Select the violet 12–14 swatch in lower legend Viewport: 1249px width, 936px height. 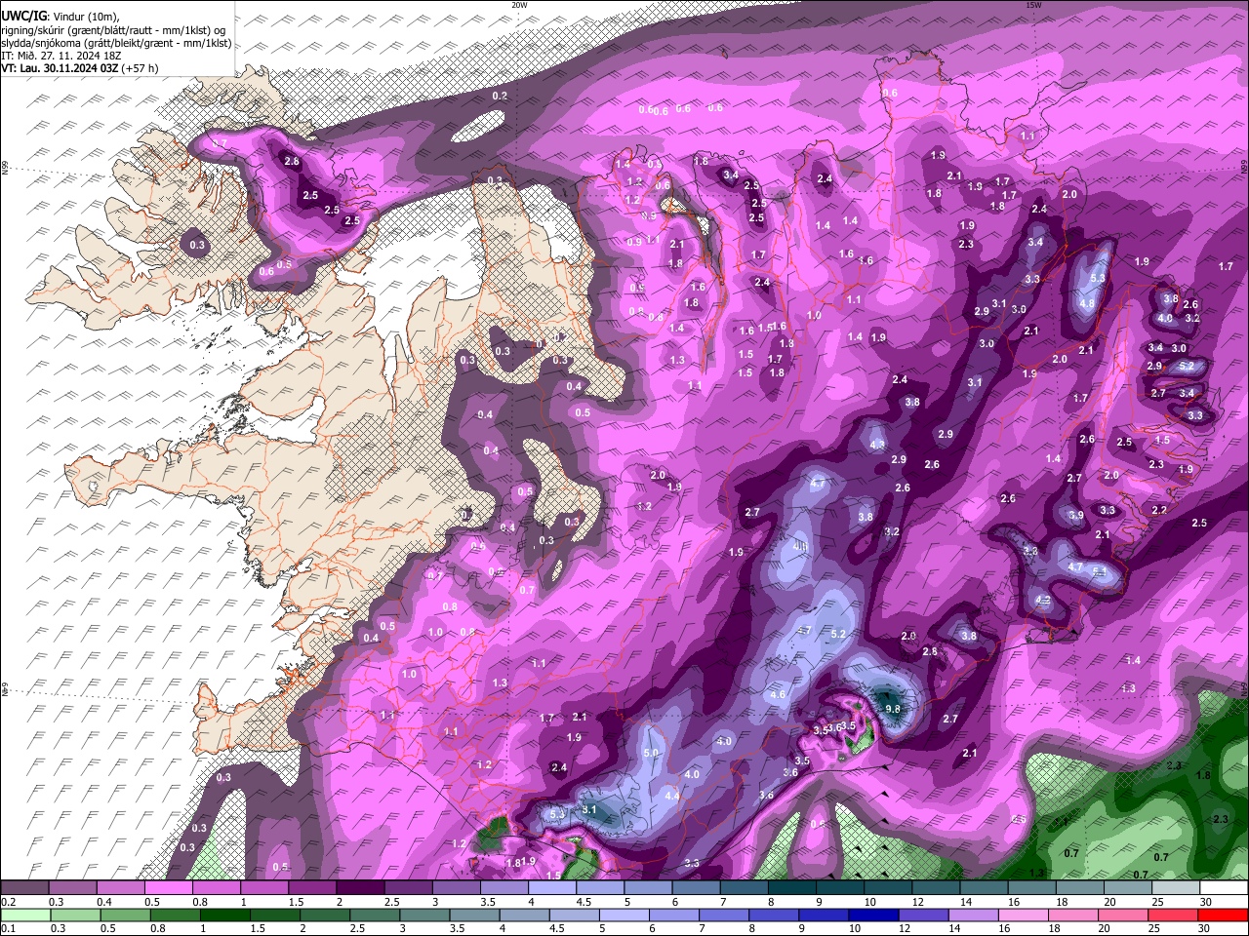click(924, 915)
